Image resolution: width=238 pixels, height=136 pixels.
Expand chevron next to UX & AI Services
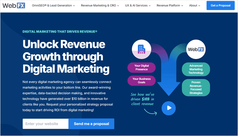click(149, 6)
